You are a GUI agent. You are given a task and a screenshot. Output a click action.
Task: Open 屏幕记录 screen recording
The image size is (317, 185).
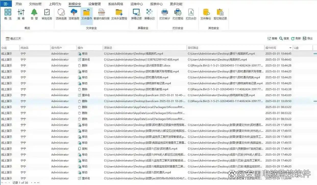[x=136, y=14]
